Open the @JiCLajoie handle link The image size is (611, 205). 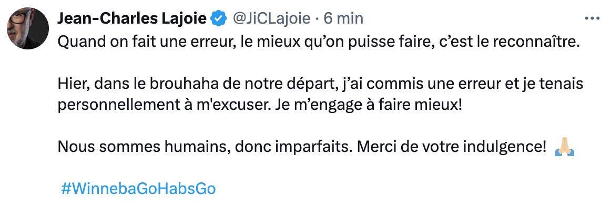[271, 18]
